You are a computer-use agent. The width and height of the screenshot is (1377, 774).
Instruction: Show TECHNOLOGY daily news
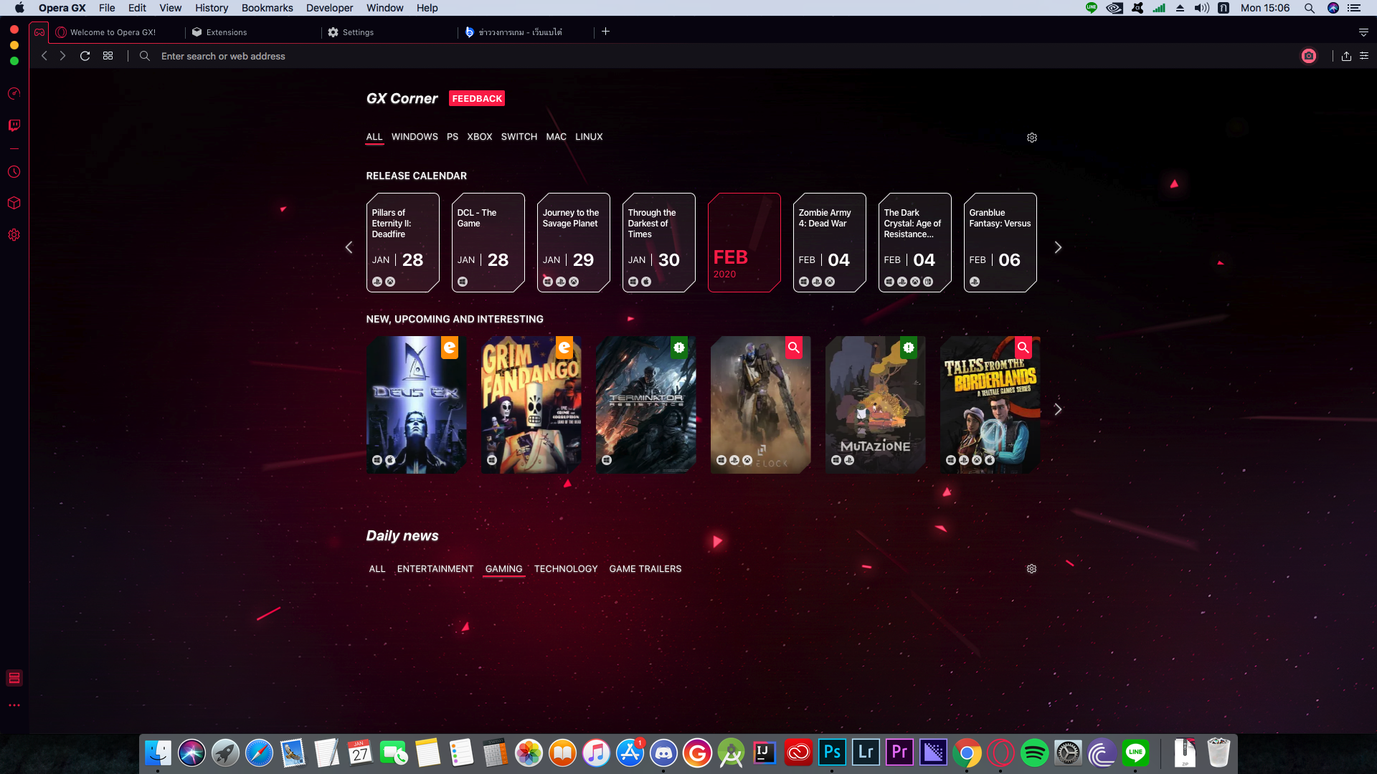pyautogui.click(x=566, y=569)
